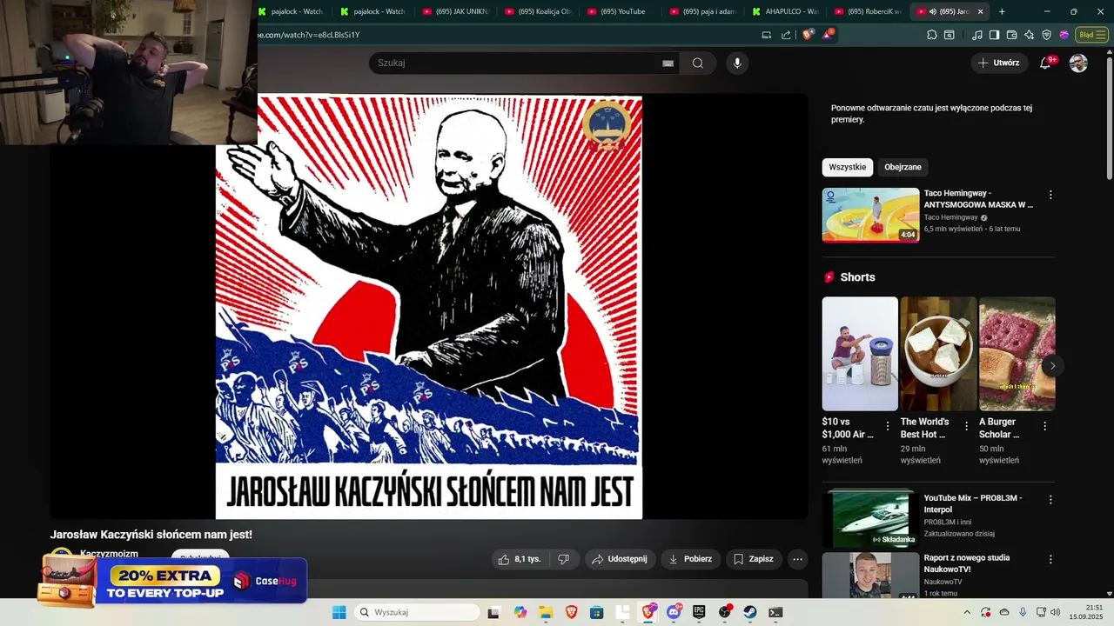Click the Kaczyzmoizm channel name
The image size is (1114, 626).
(109, 554)
